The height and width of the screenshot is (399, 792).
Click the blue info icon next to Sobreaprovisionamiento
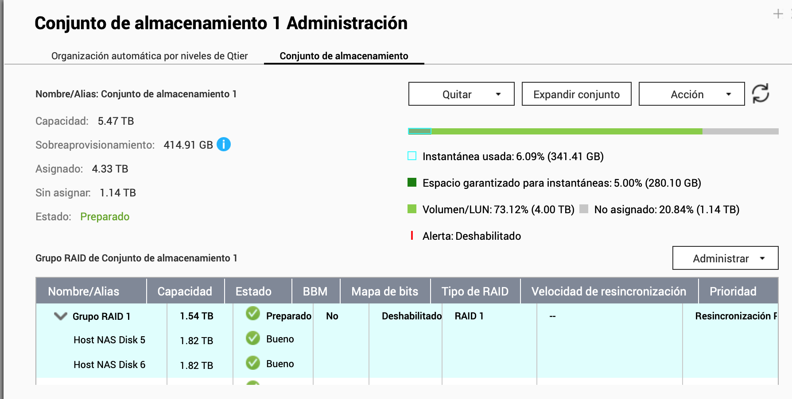coord(224,144)
